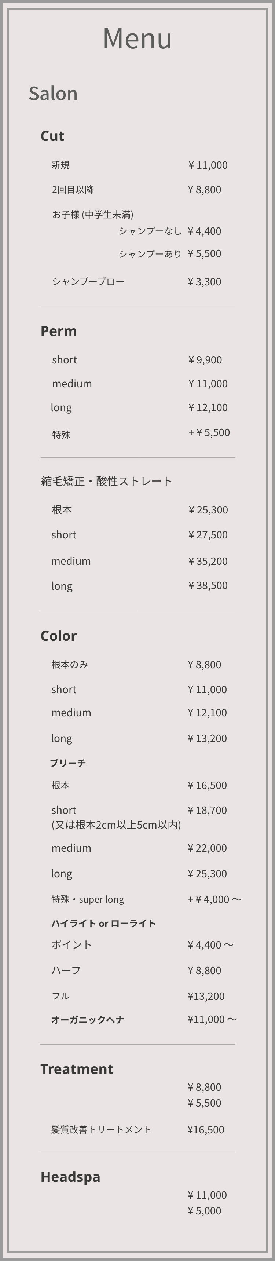Click the シャンプーなし child cut label
This screenshot has width=275, height=1261.
tap(150, 231)
